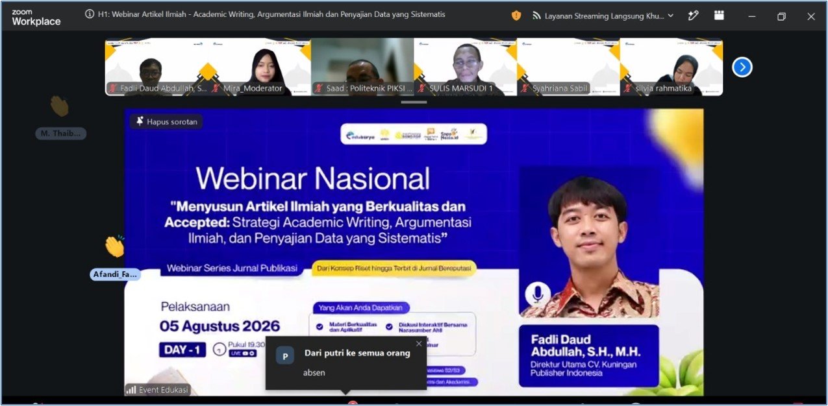Viewport: 828px width, 406px height.
Task: Click the microphone icon on speaker photo
Action: click(x=538, y=294)
